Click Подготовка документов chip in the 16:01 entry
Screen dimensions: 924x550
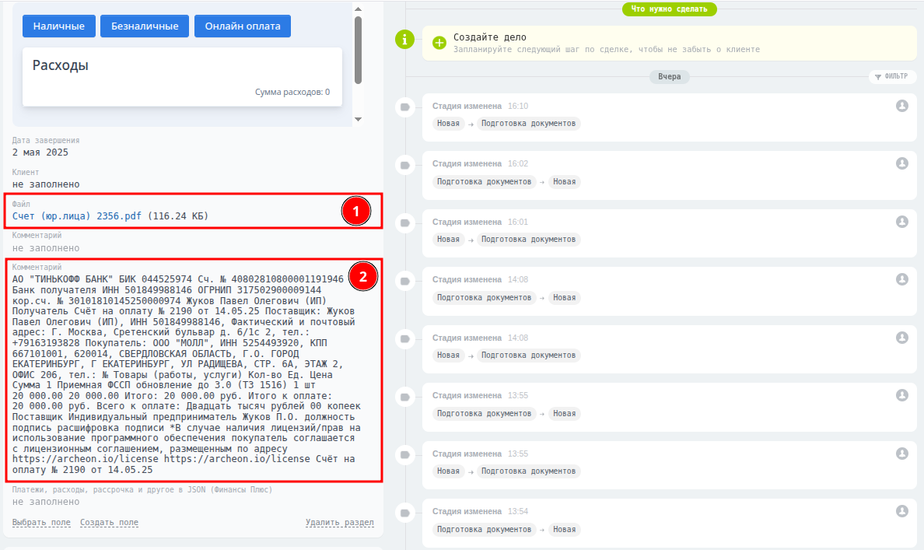pos(528,240)
